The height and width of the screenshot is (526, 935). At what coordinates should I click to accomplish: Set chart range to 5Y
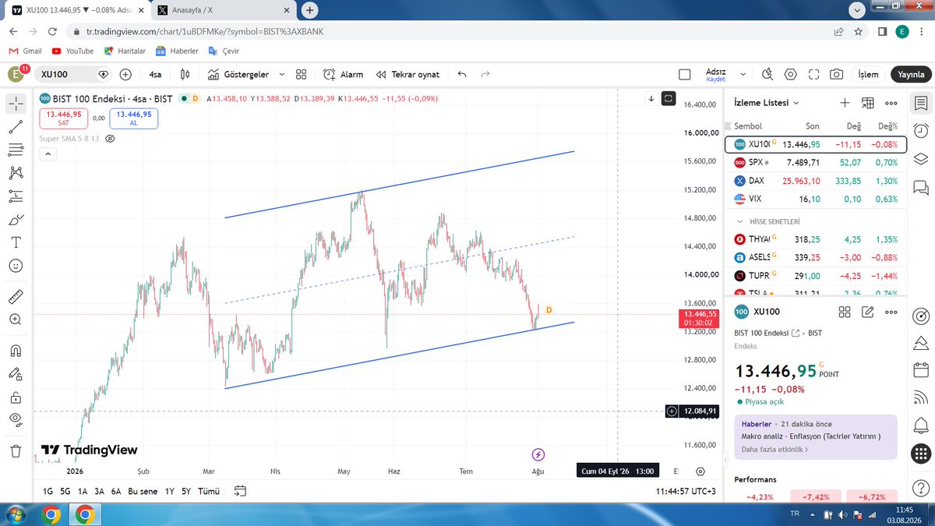186,491
